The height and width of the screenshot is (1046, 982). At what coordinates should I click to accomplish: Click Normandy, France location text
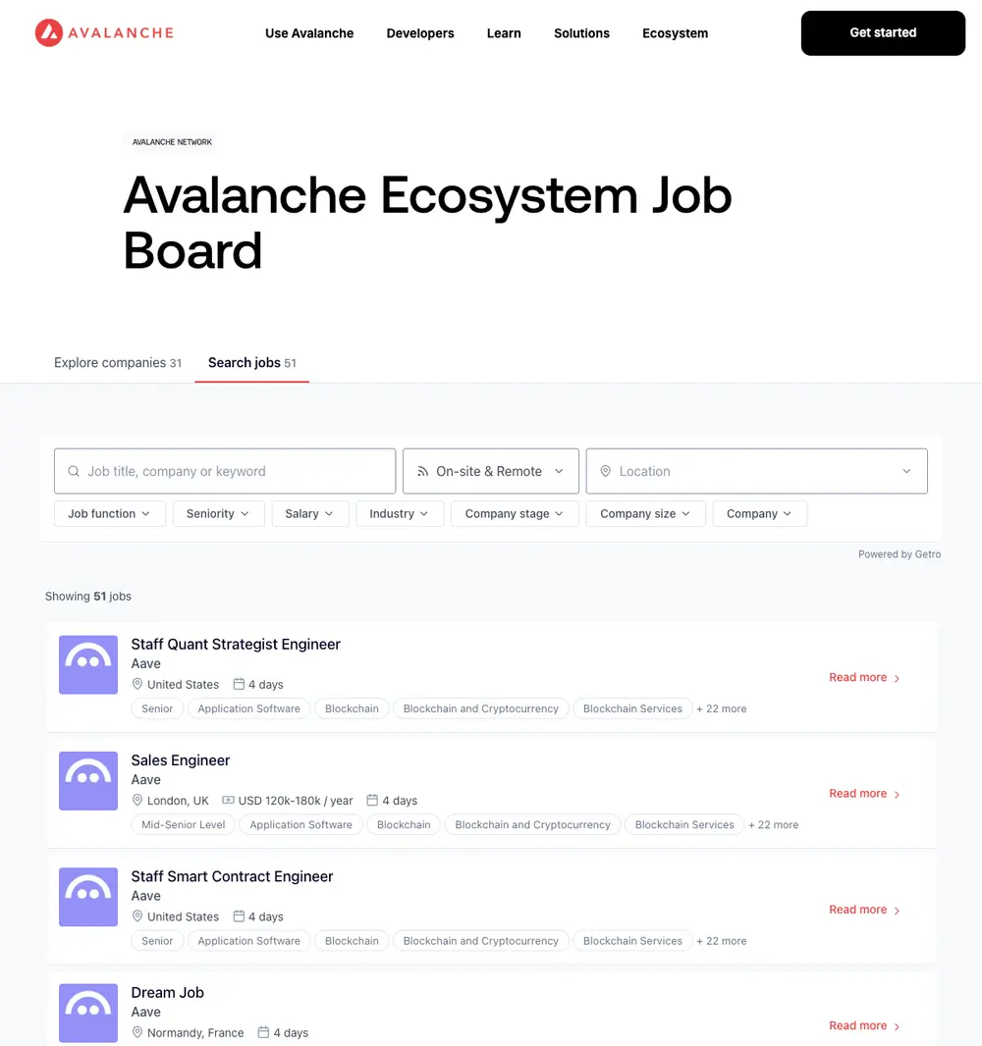[x=195, y=1032]
